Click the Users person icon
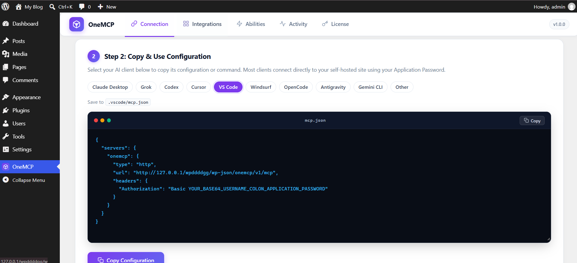The height and width of the screenshot is (263, 577). pos(6,123)
